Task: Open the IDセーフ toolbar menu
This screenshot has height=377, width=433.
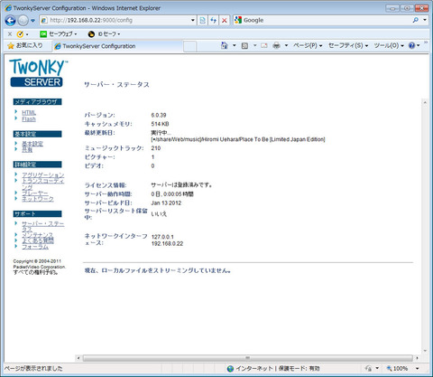Action: point(104,34)
